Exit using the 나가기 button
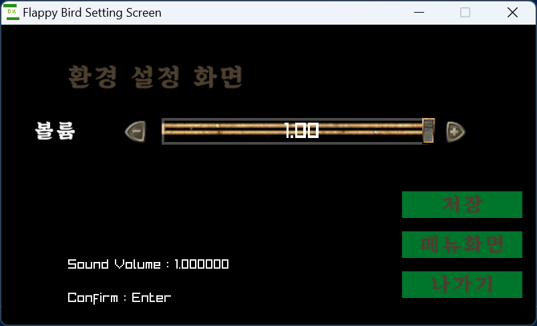The width and height of the screenshot is (537, 326). (x=462, y=285)
